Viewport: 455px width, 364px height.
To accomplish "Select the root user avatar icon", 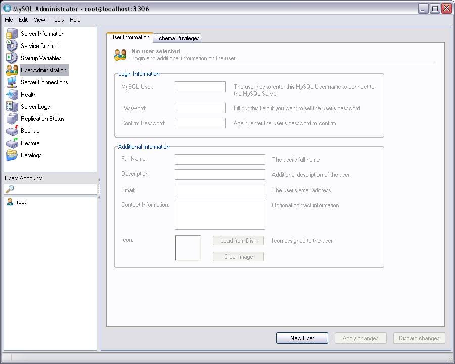I will (10, 202).
